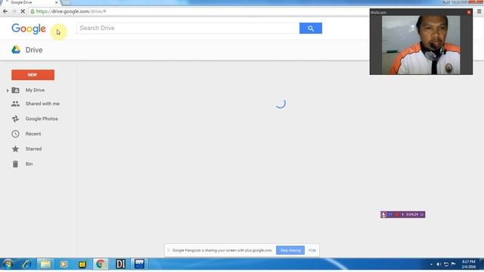
Task: Open the Recent label in the sidebar
Action: [33, 134]
